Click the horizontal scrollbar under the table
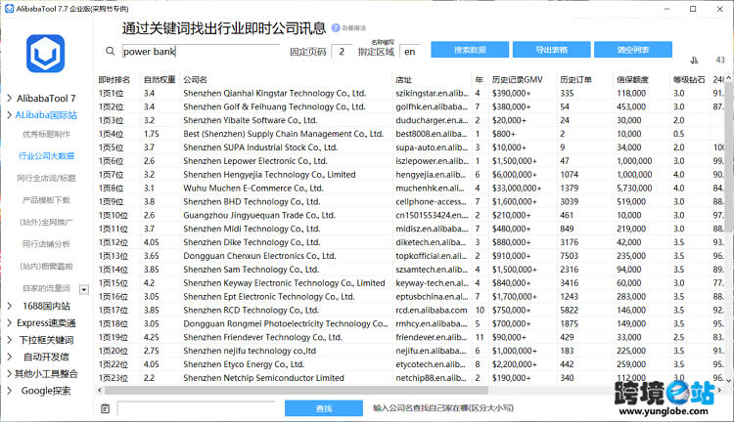This screenshot has width=734, height=422. coord(297,390)
